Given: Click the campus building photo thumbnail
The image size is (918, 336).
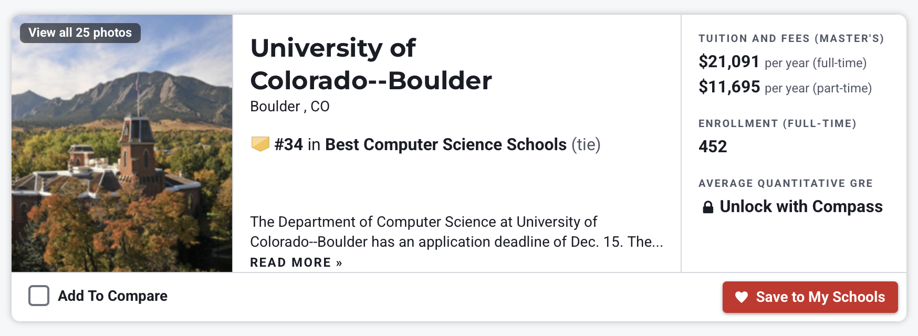Looking at the screenshot, I should tap(122, 143).
